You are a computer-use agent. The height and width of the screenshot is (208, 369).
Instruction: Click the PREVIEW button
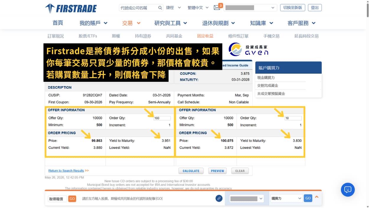click(x=218, y=171)
